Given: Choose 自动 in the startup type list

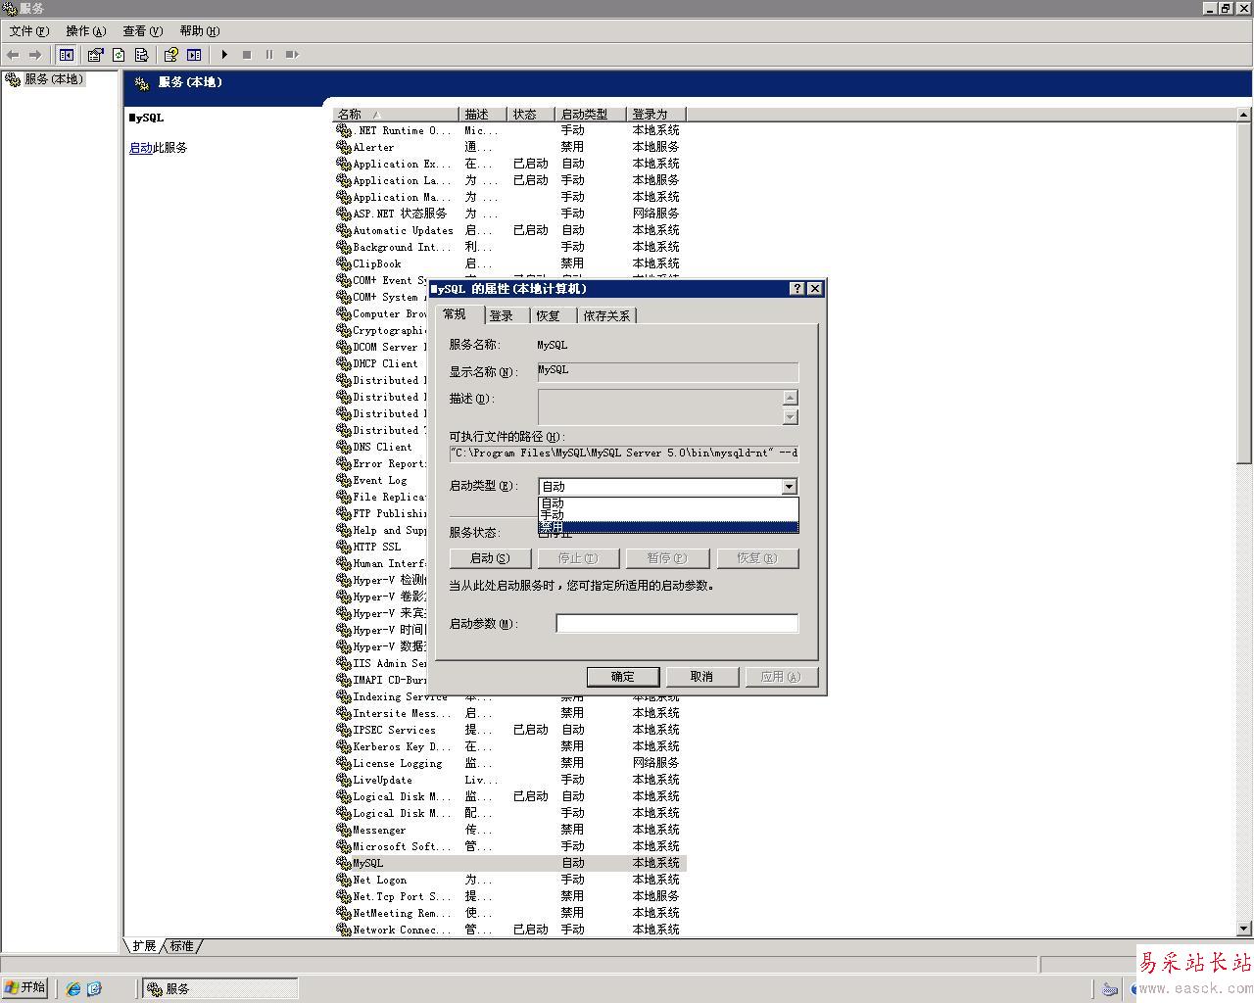Looking at the screenshot, I should click(668, 503).
